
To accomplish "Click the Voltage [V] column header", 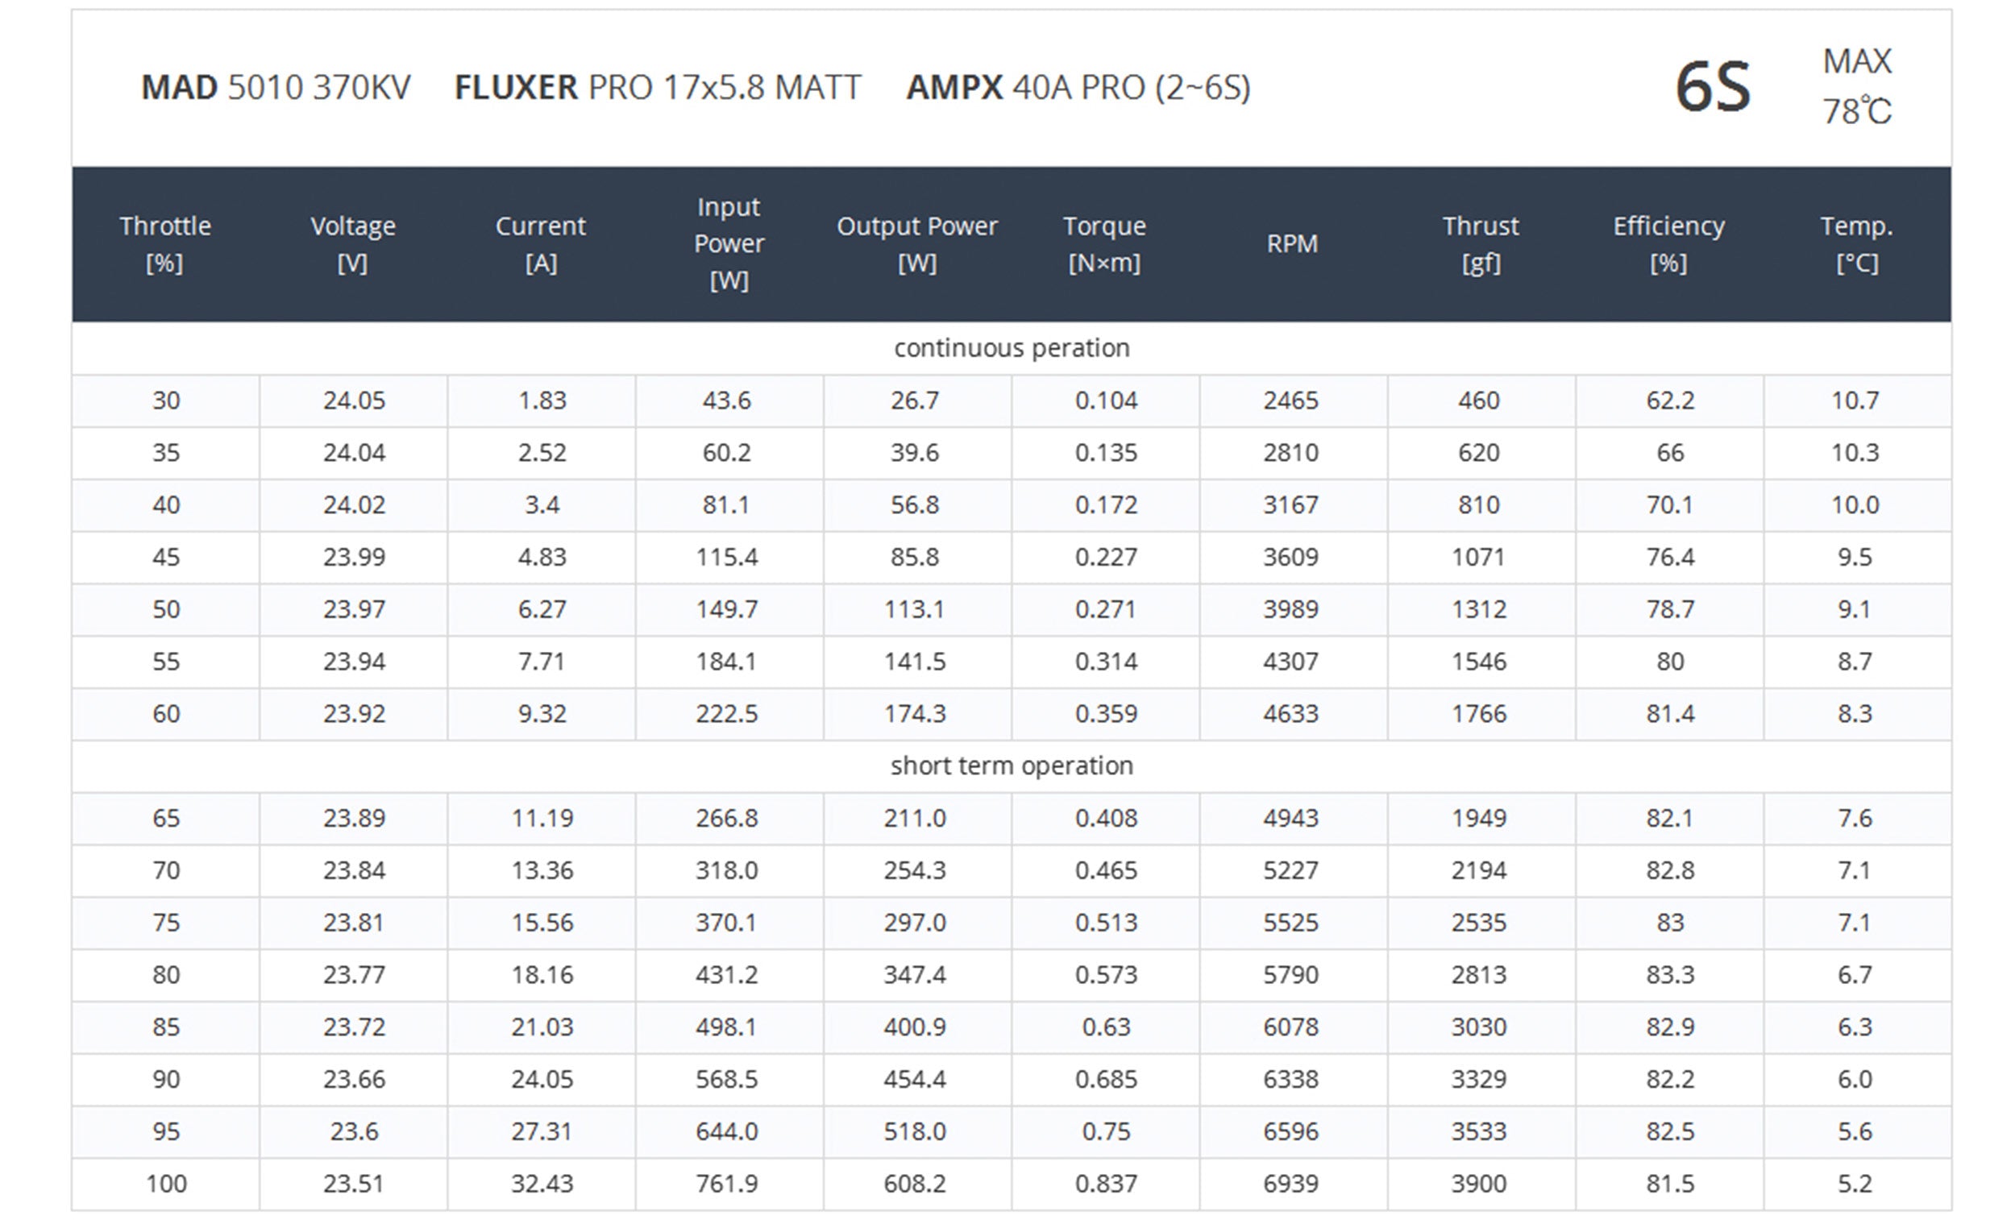I will [x=353, y=243].
